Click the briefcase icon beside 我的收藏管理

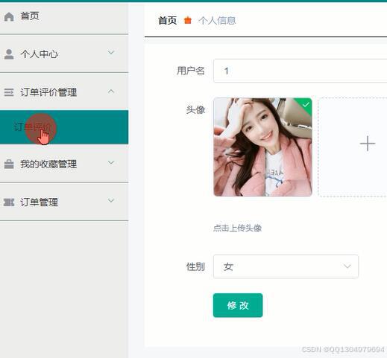[x=9, y=164]
